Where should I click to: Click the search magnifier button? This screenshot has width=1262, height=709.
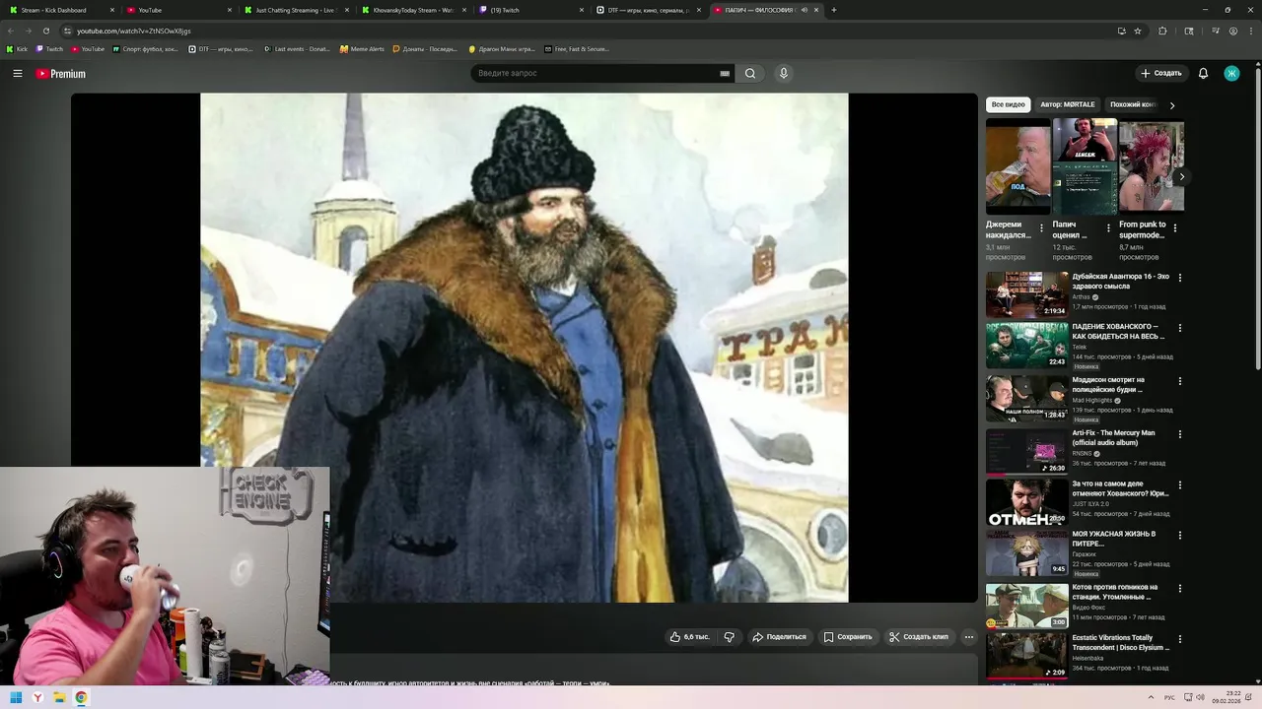click(750, 73)
